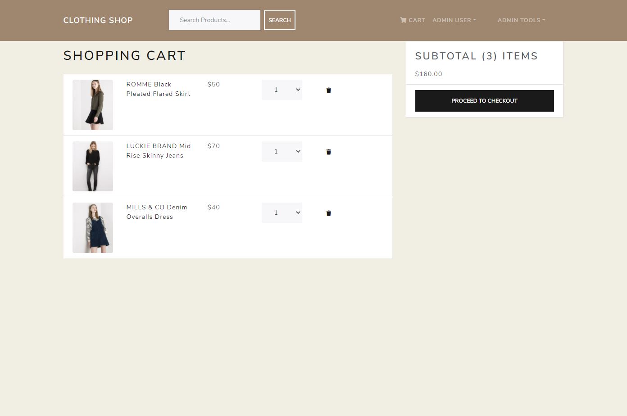627x416 pixels.
Task: Click trash icon for MILLS & CO Overalls Dress
Action: tap(328, 213)
